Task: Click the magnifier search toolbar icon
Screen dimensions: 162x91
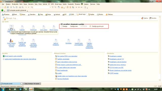Action: (x=32, y=7)
